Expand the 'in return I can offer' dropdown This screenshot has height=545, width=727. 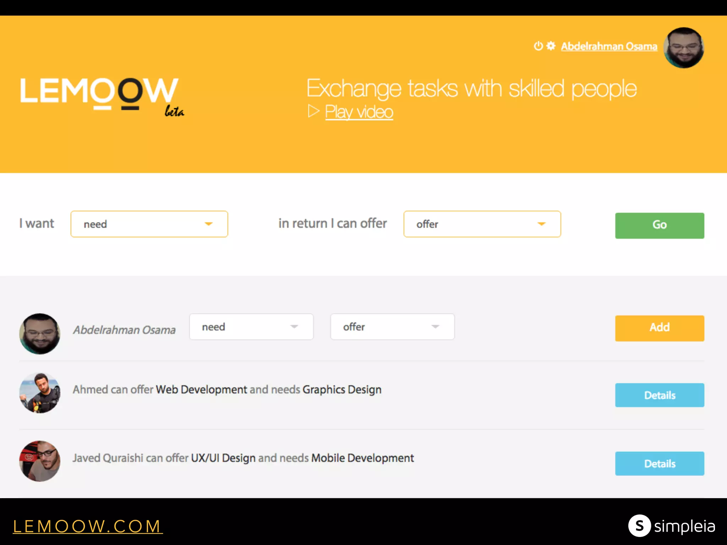coord(482,224)
